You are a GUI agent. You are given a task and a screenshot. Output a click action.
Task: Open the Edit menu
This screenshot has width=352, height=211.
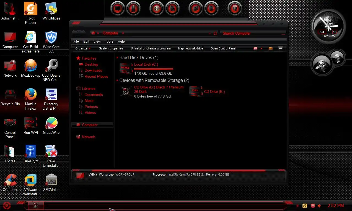point(86,41)
